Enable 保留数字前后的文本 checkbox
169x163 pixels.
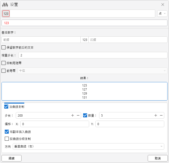coord(4,47)
